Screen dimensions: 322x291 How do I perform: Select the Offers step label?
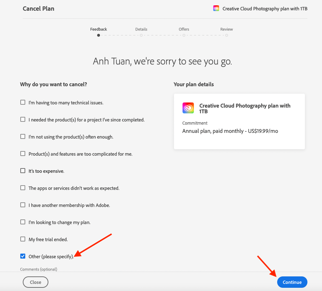[x=184, y=29]
